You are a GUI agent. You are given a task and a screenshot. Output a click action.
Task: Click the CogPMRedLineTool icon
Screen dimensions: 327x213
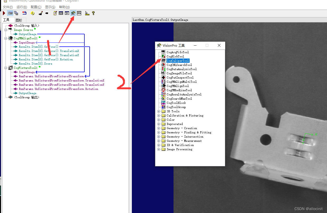point(163,90)
